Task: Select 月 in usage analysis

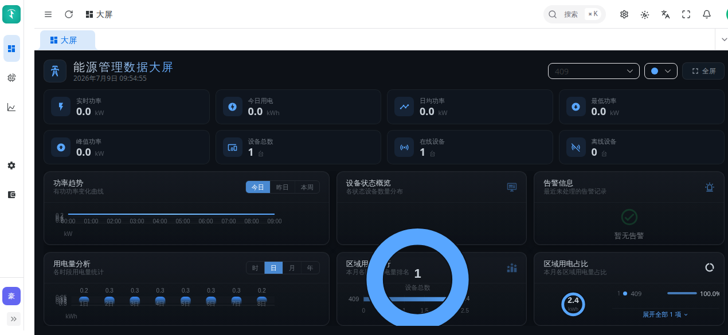Action: pos(292,268)
